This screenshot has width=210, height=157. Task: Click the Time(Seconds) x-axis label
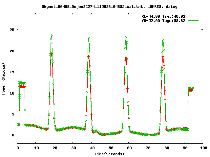pos(110,154)
